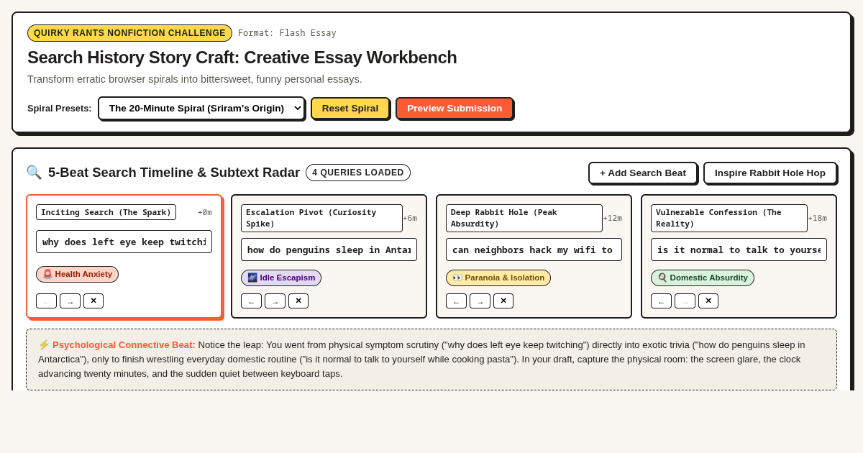The height and width of the screenshot is (453, 863).
Task: Move the Inciting Search card right
Action: (70, 301)
